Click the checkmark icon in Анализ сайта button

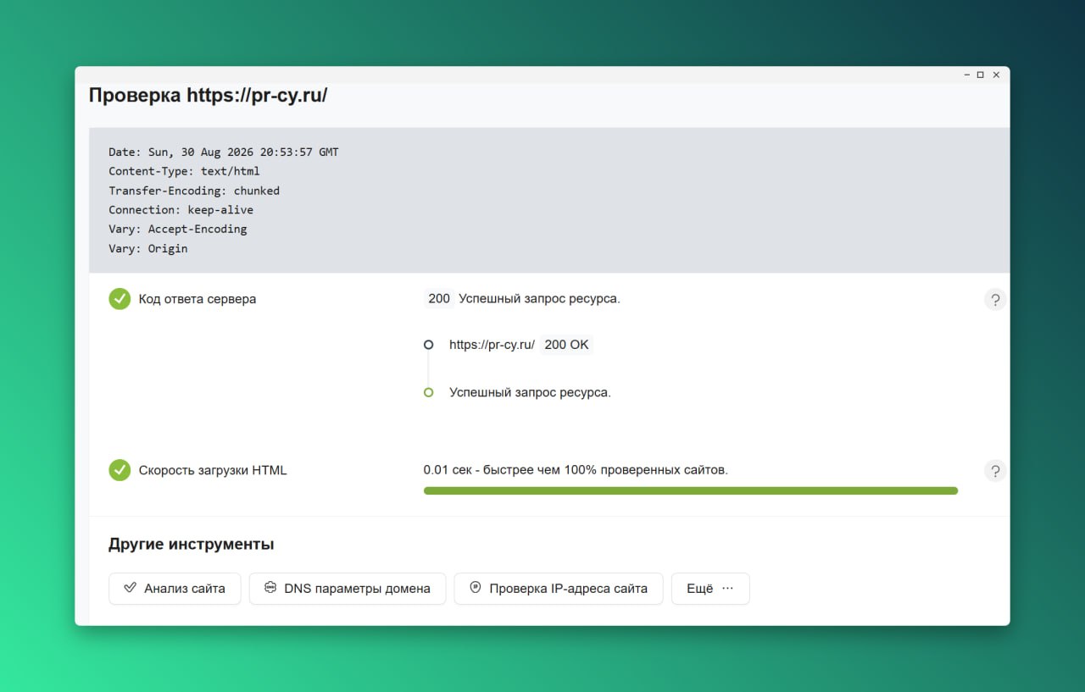click(130, 588)
